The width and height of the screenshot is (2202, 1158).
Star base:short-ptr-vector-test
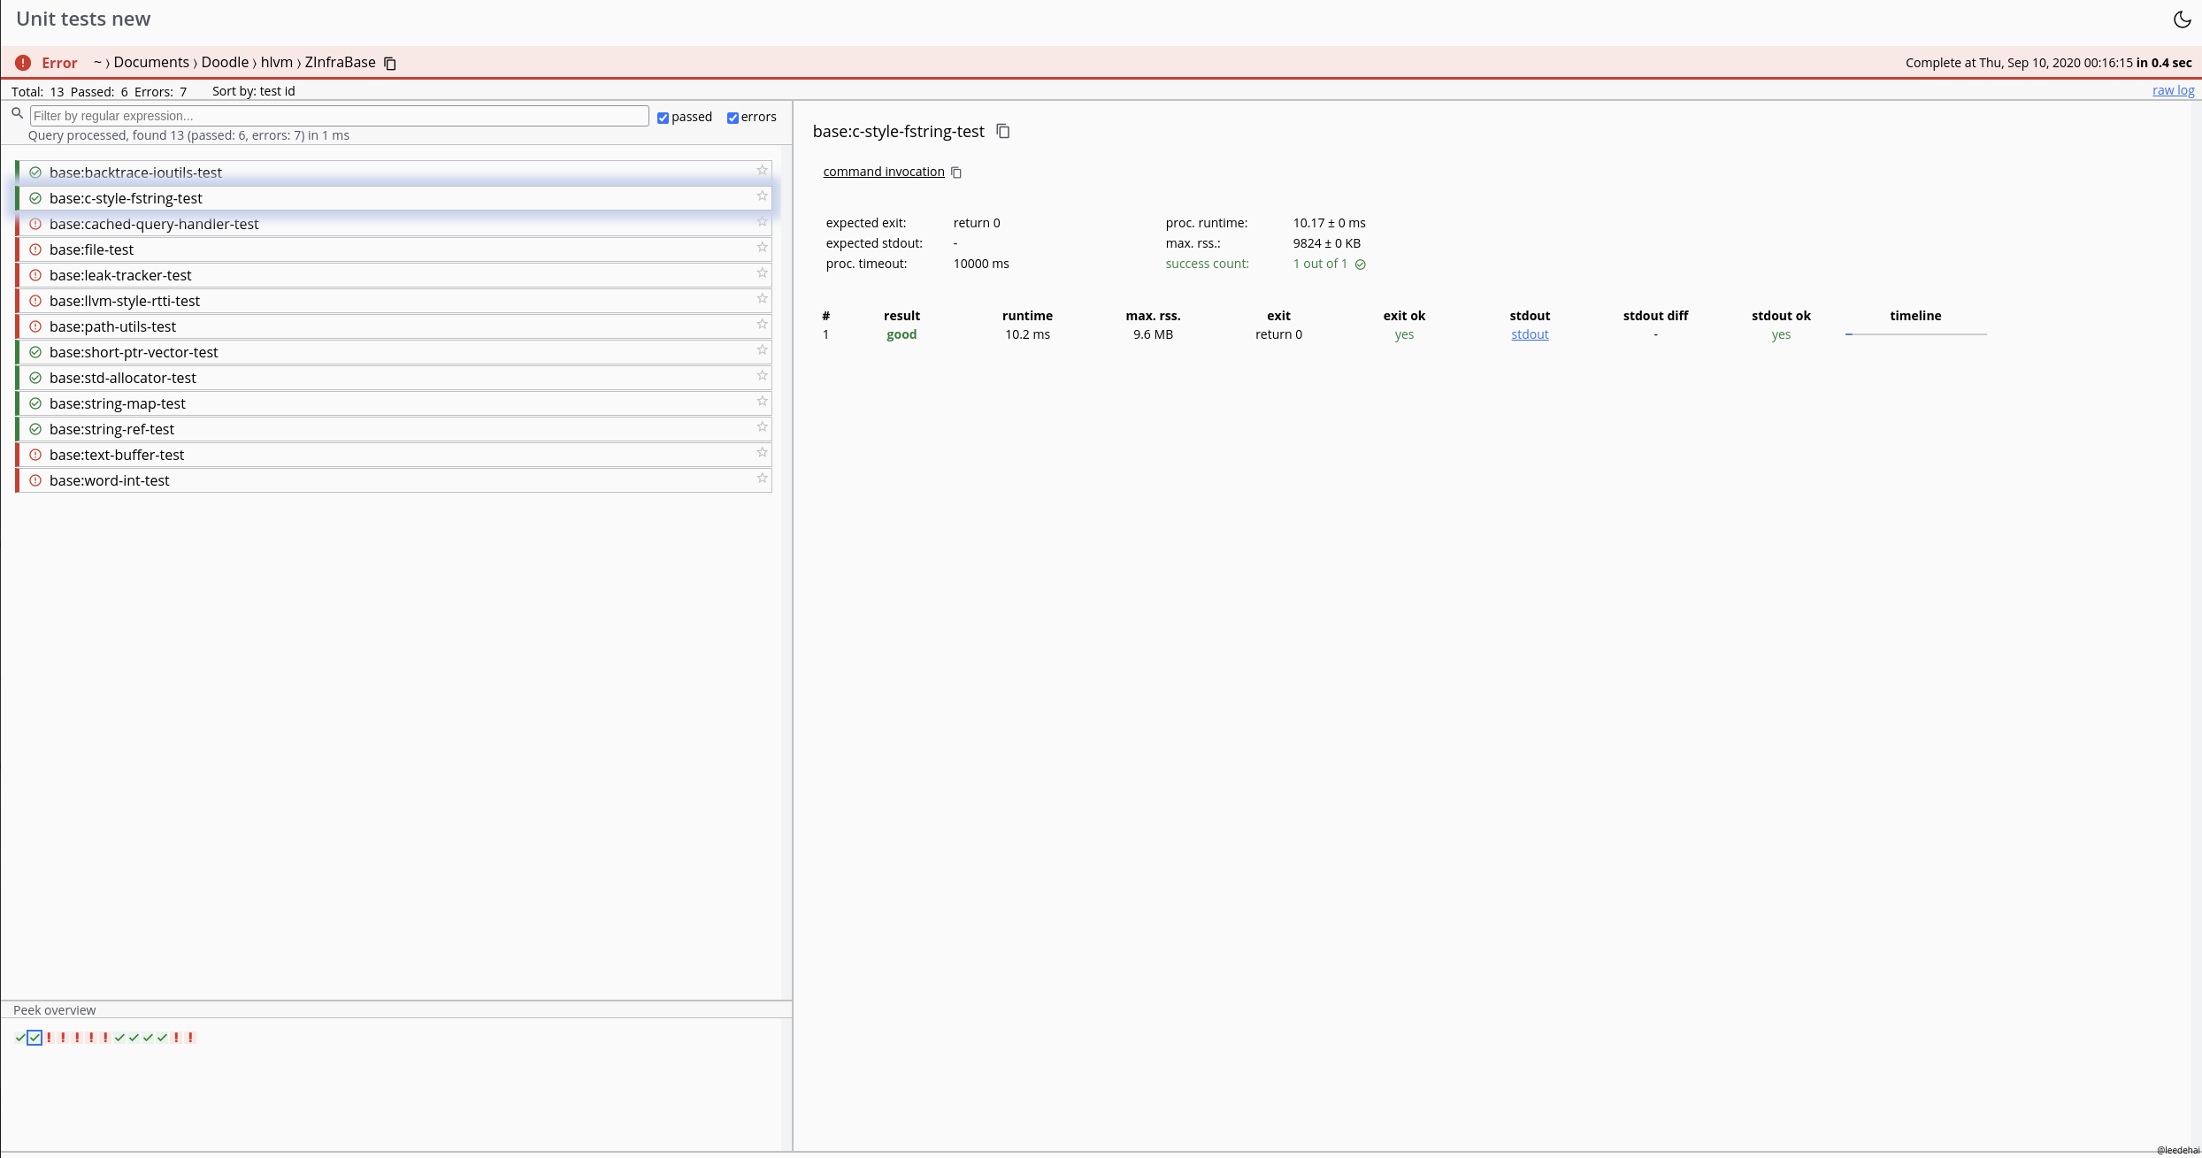pyautogui.click(x=762, y=349)
